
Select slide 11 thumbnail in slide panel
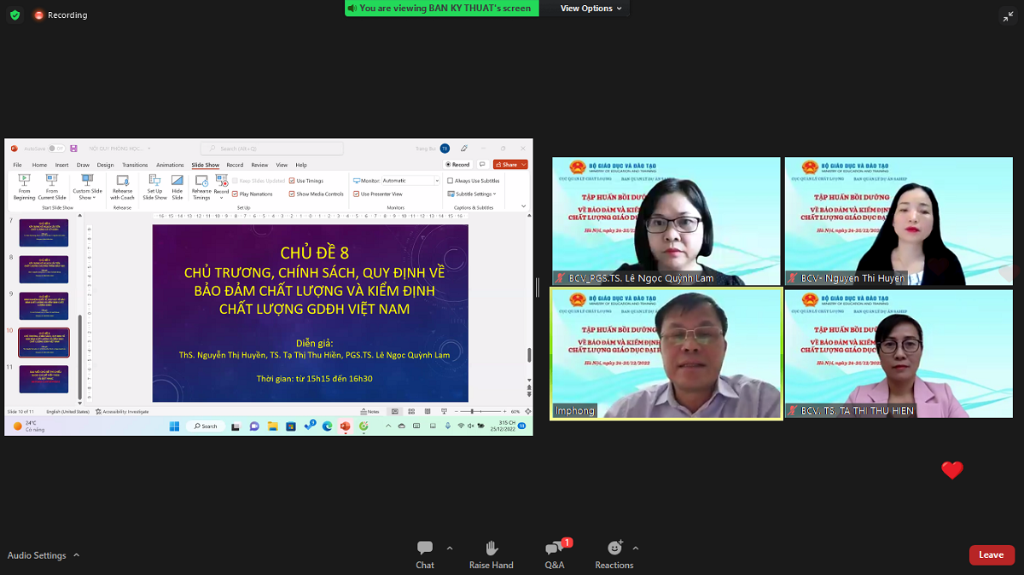(44, 379)
